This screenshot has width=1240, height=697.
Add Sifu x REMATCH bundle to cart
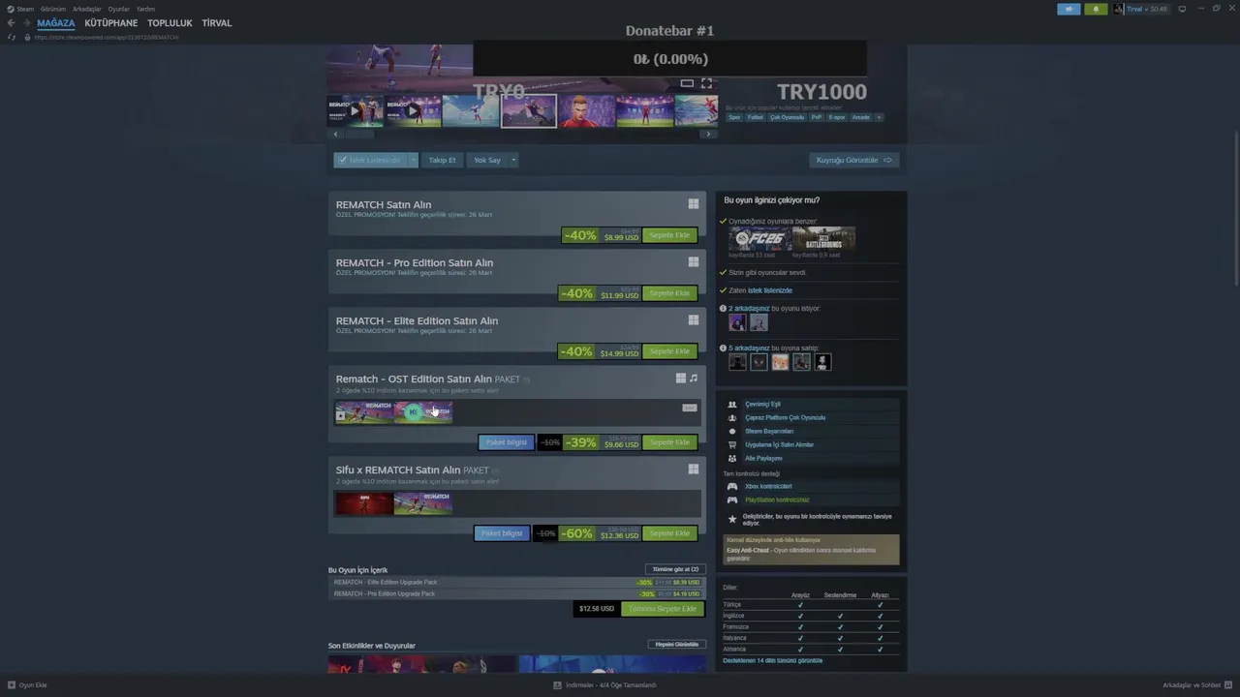(x=669, y=533)
